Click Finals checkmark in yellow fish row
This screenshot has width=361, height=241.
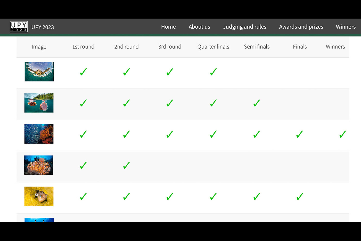coord(300,197)
